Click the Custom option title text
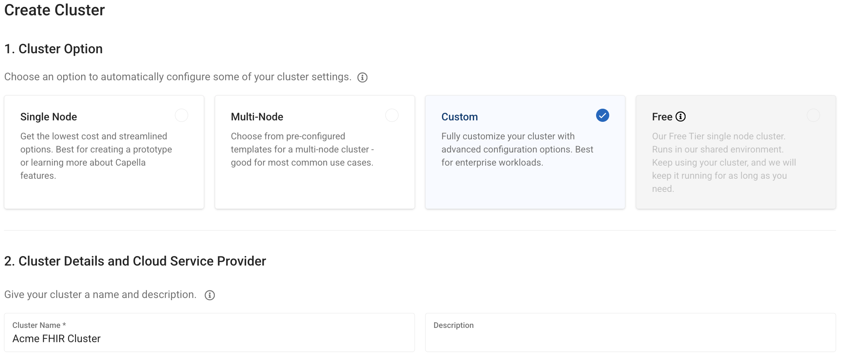 [x=459, y=116]
